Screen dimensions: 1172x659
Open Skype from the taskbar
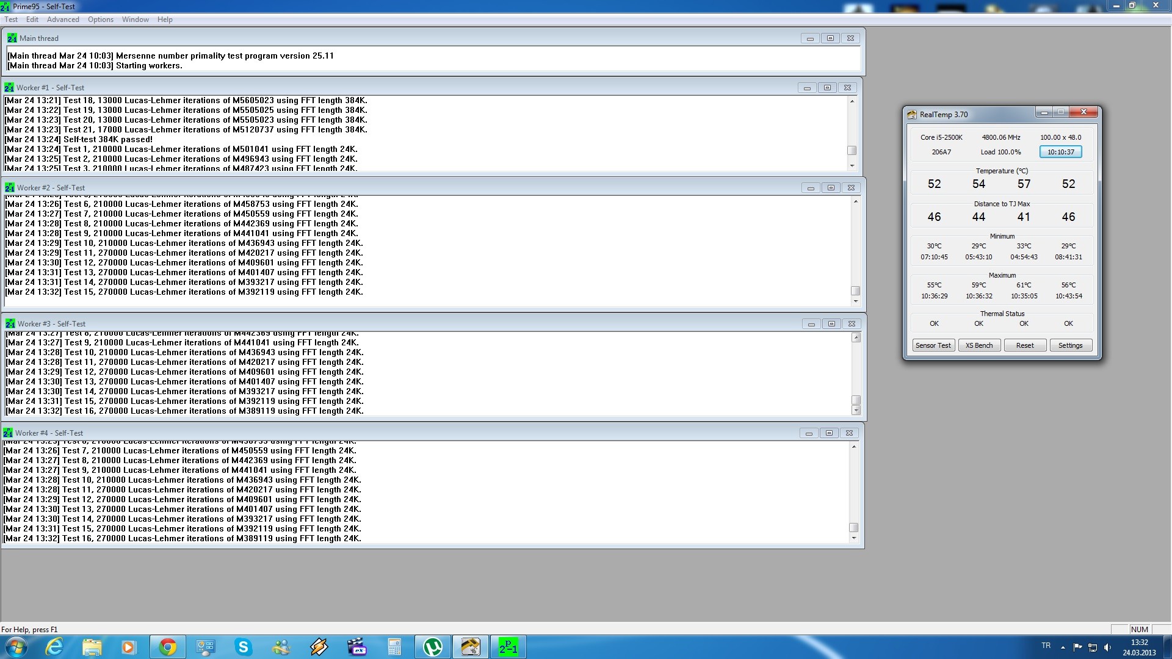click(244, 647)
